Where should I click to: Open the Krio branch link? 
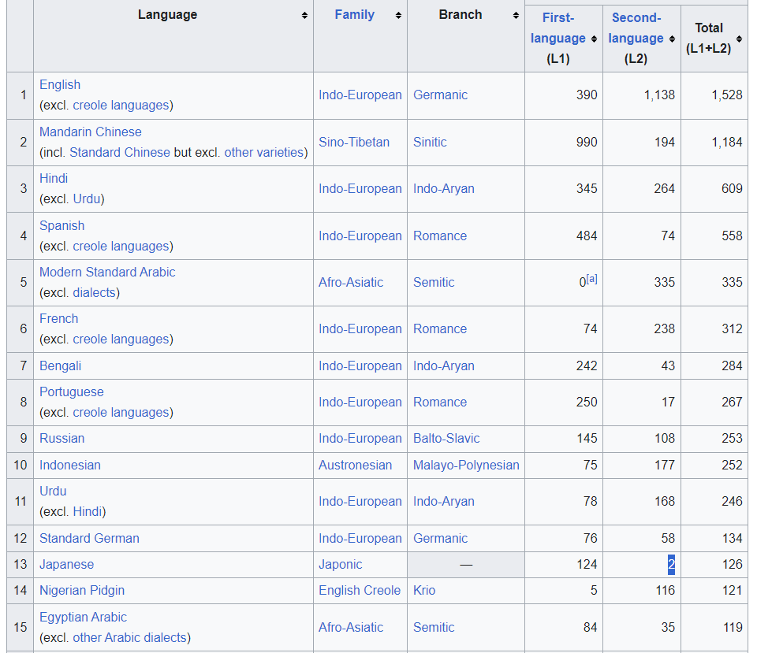424,591
